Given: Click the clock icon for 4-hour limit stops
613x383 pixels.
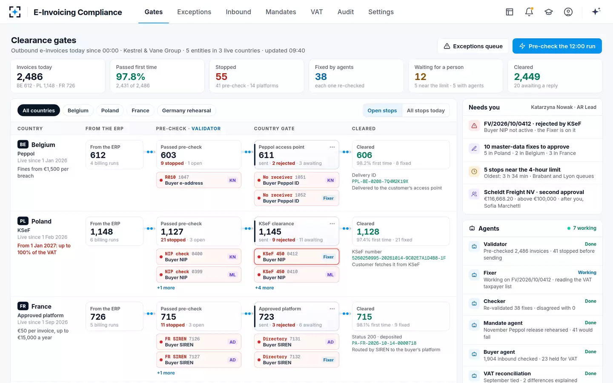Looking at the screenshot, I should pos(474,171).
